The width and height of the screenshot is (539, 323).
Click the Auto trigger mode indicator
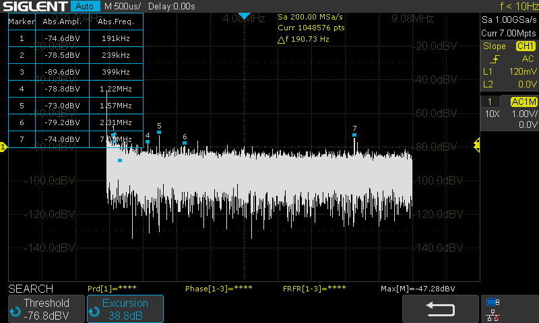click(x=85, y=6)
